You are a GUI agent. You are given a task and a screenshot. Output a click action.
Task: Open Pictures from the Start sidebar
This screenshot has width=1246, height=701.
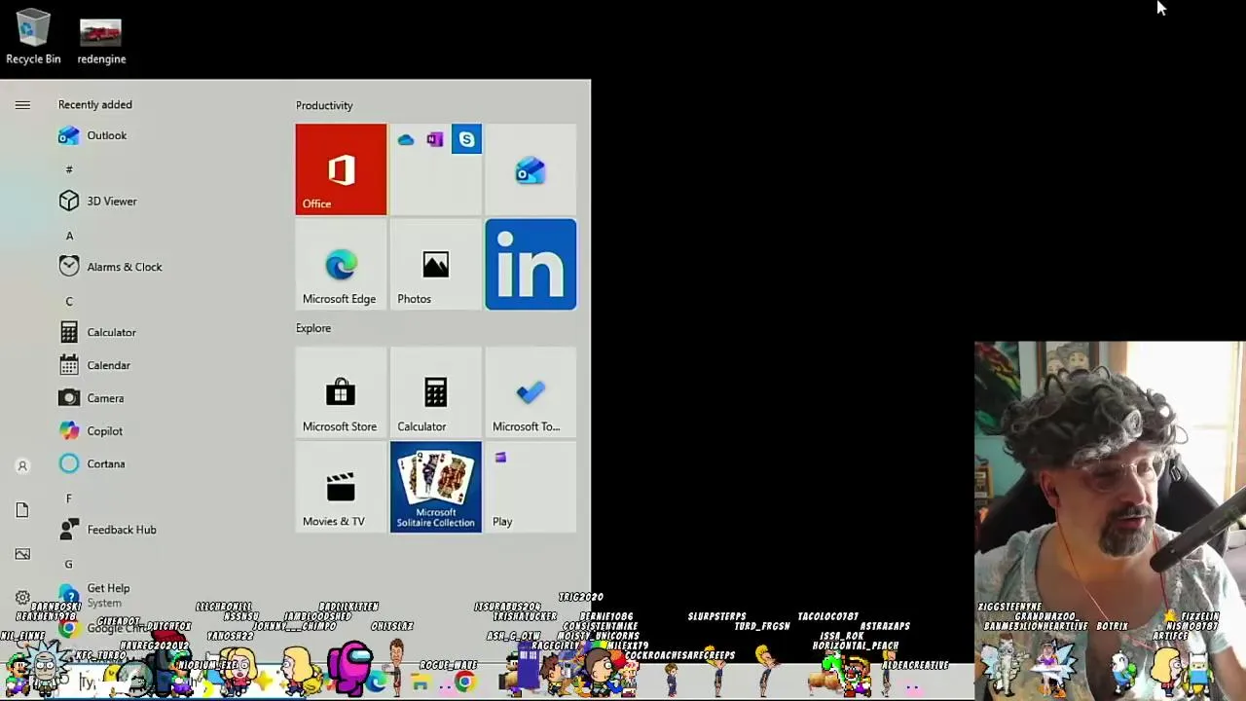[x=22, y=554]
